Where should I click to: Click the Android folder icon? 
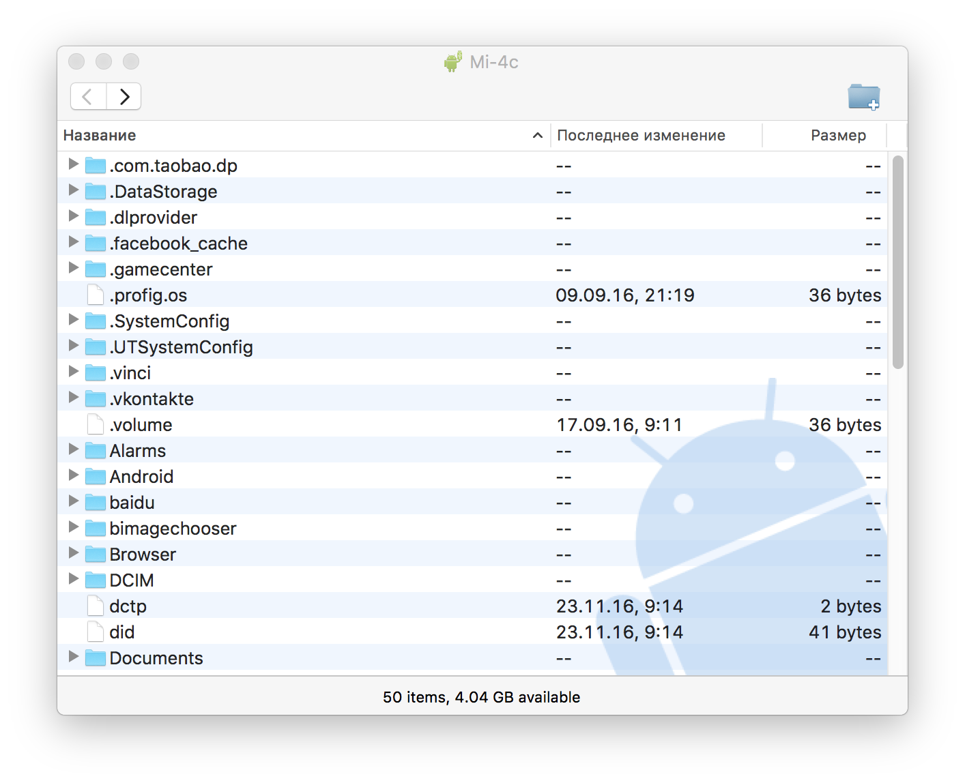click(x=96, y=476)
